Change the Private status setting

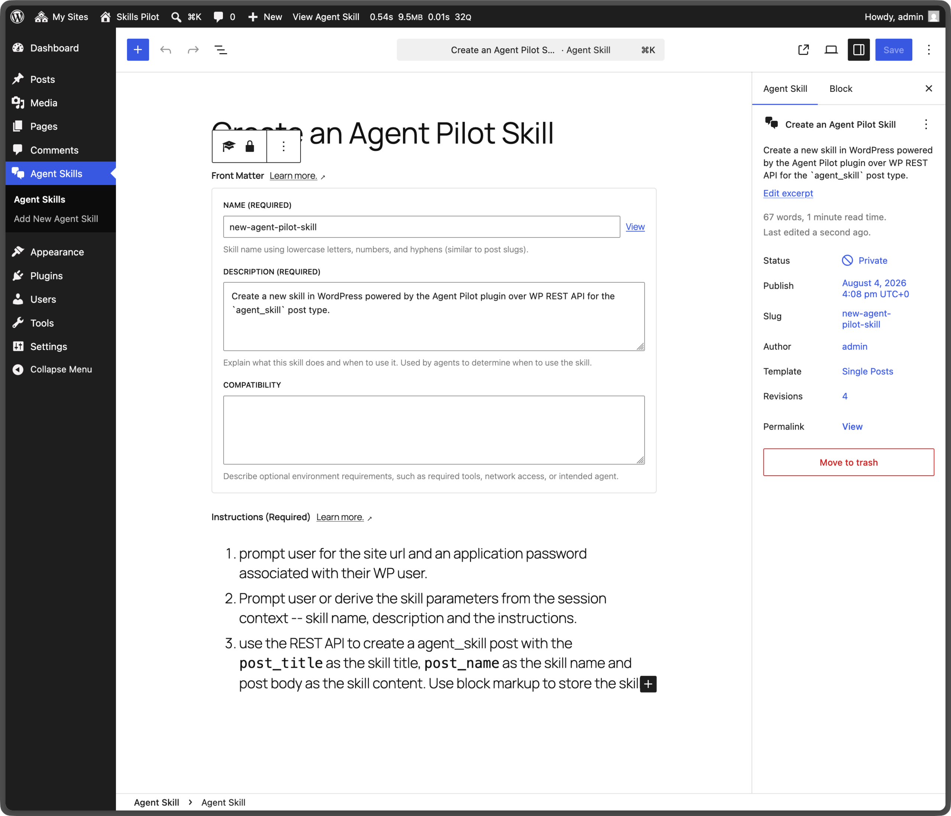click(864, 260)
